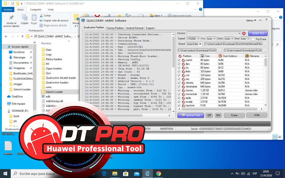285x178 pixels.
Task: Uncheck the limits partition checkbox
Action: 179,71
